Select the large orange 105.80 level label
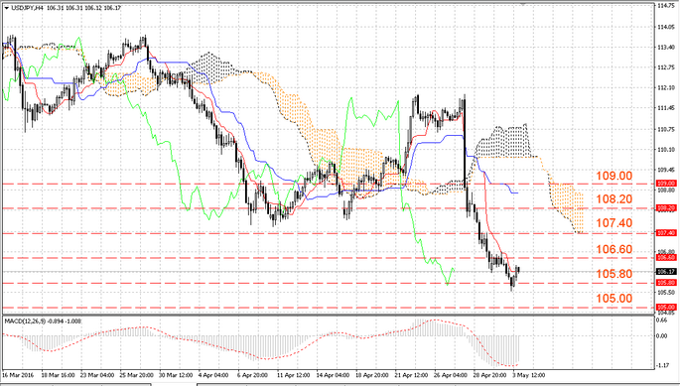 [614, 274]
